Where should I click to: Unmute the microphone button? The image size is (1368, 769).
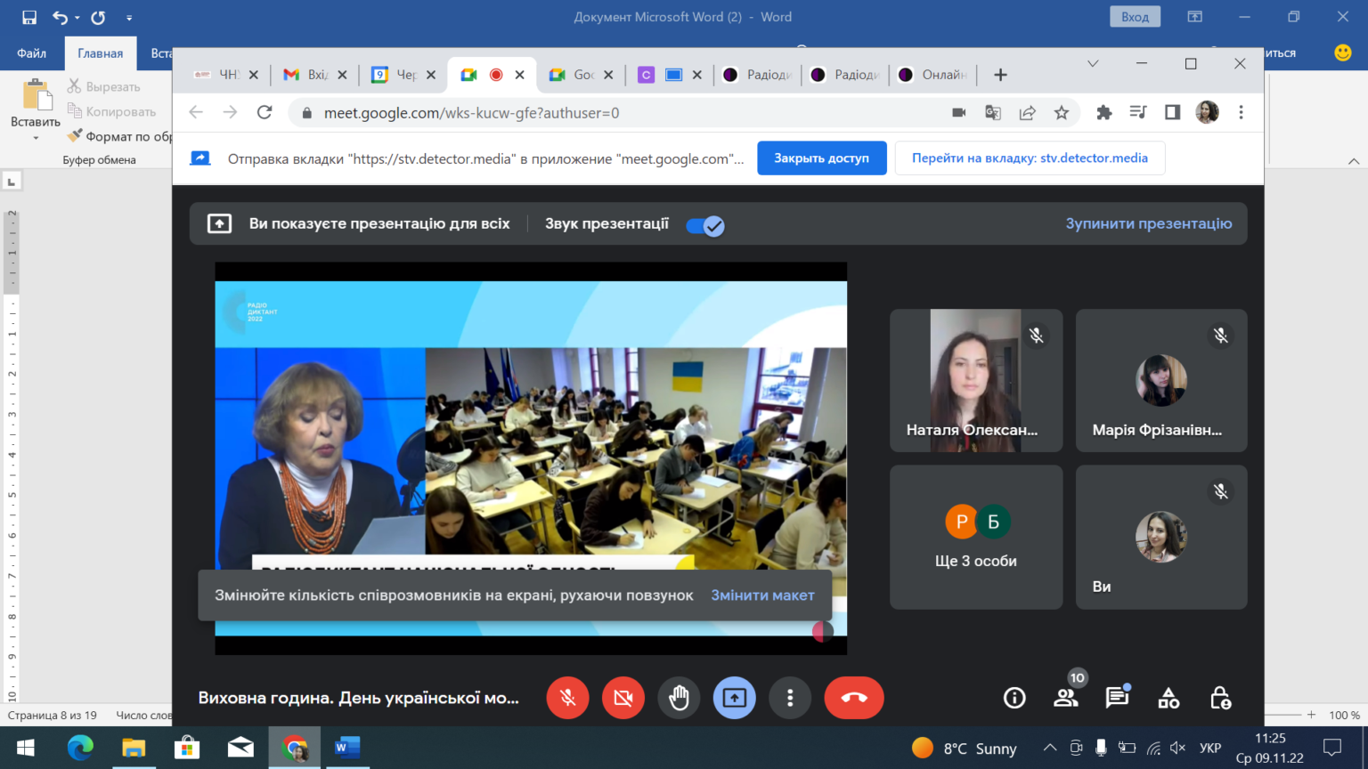[x=567, y=698]
